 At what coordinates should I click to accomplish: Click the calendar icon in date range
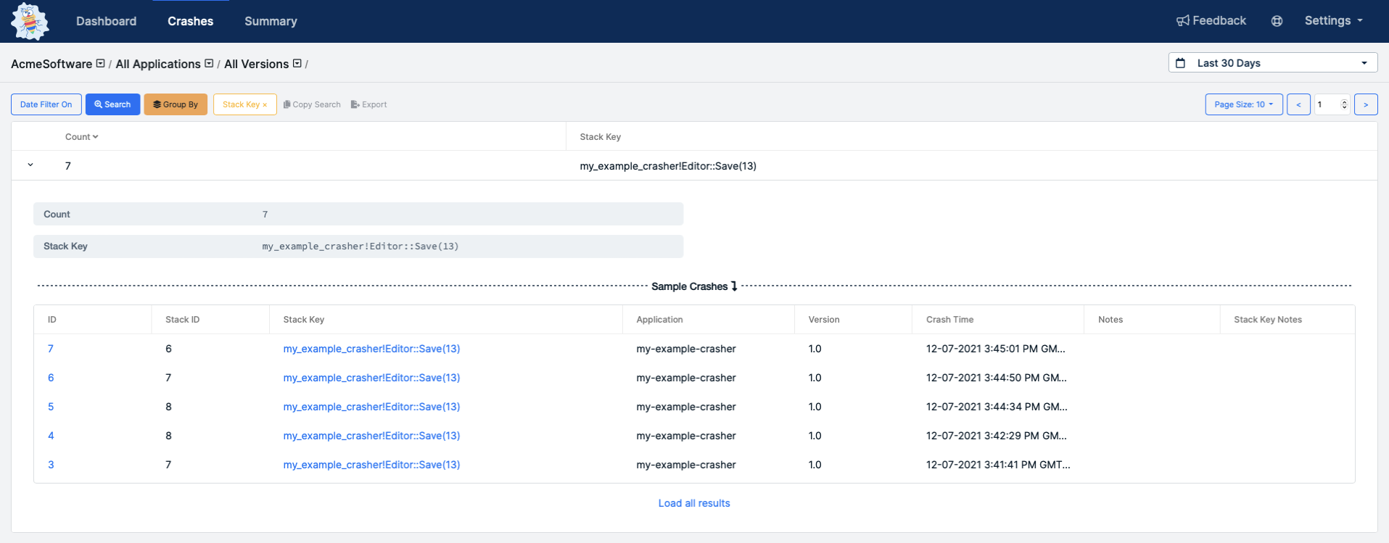[x=1180, y=63]
